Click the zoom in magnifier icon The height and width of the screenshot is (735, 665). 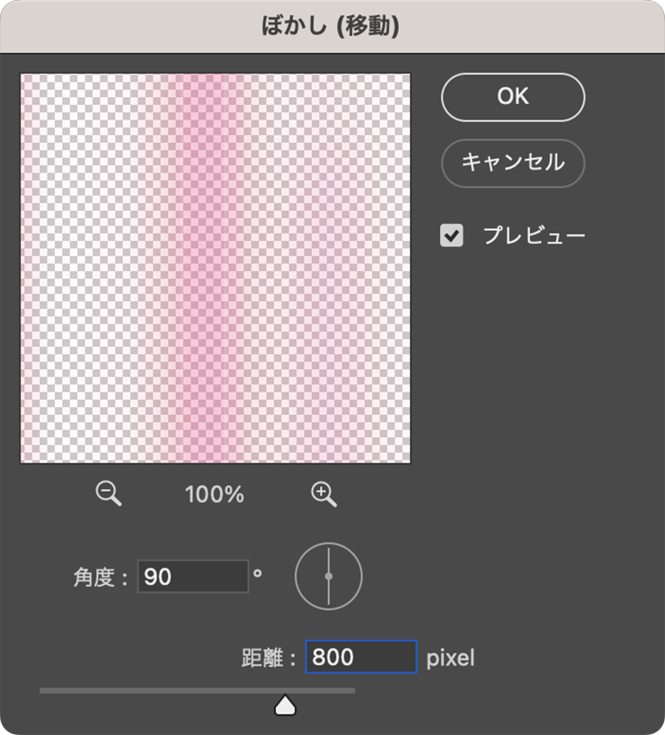324,493
